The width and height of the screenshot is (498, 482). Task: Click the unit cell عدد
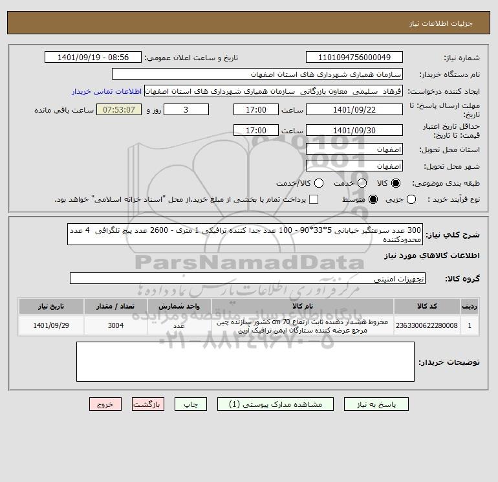(179, 325)
